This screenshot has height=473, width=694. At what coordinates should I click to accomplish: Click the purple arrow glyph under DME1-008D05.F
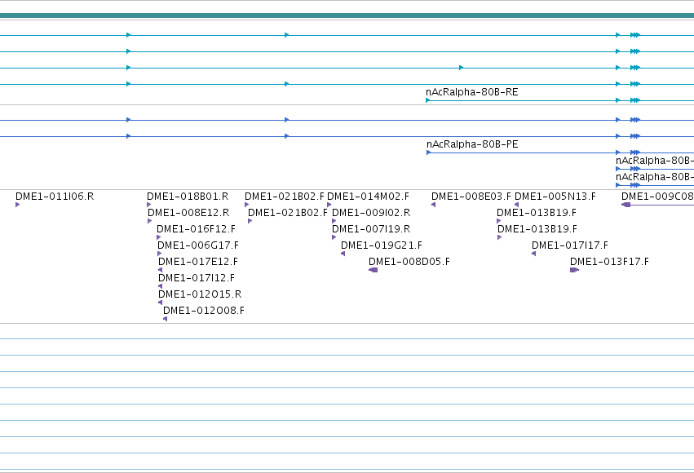[374, 270]
